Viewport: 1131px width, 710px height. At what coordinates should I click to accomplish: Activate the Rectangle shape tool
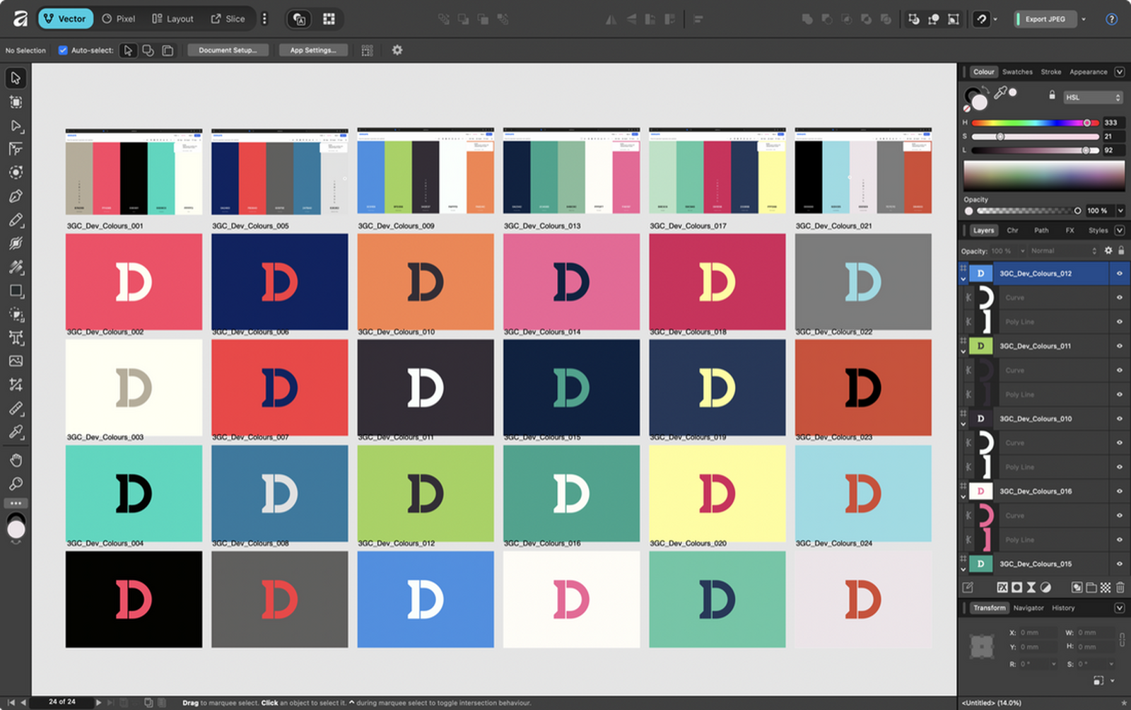tap(16, 291)
